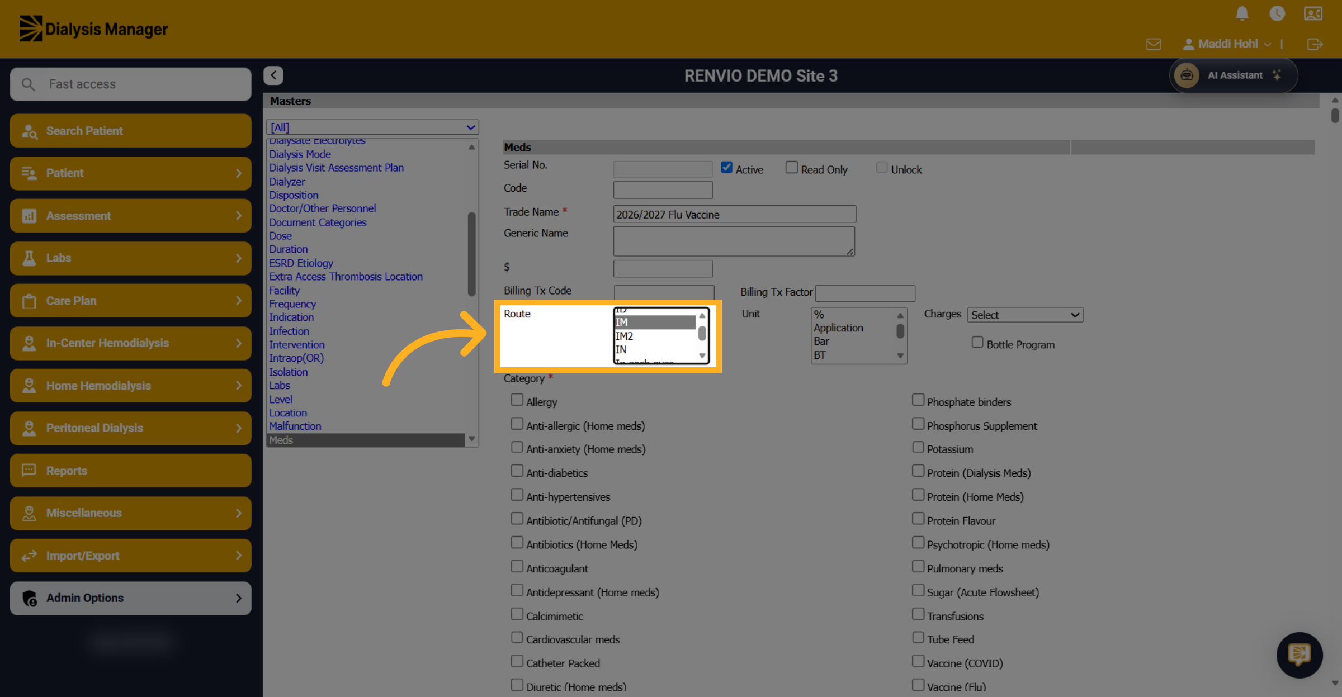1342x697 pixels.
Task: Open the notifications bell icon
Action: coord(1242,13)
